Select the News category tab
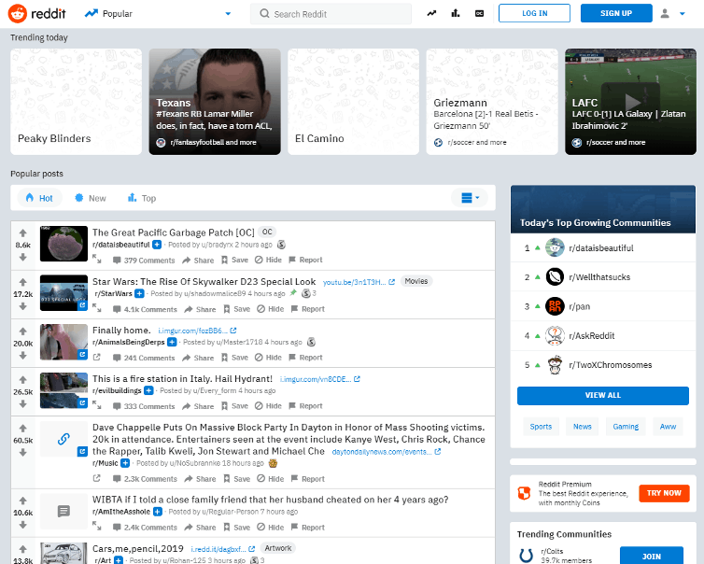 pyautogui.click(x=582, y=426)
